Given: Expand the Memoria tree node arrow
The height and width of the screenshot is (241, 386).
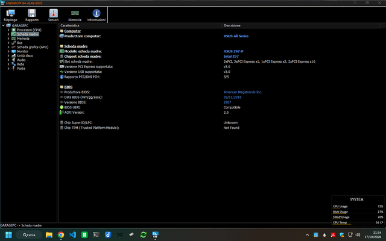Looking at the screenshot, I should [8, 39].
